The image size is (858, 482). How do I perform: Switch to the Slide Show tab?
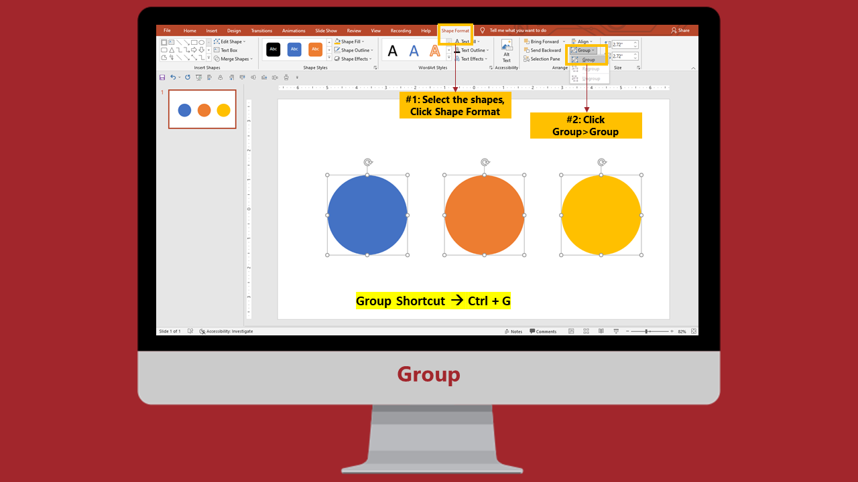pyautogui.click(x=326, y=31)
